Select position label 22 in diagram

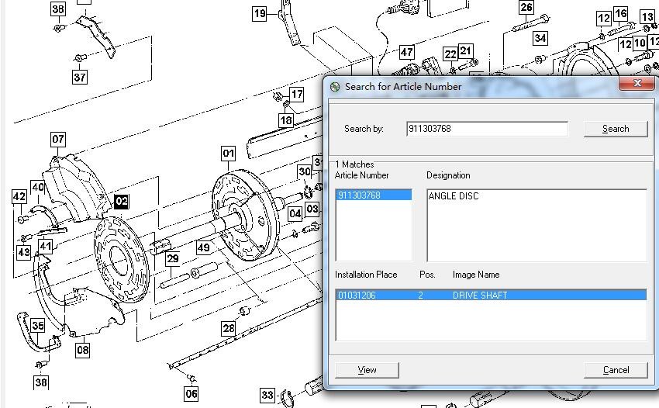(450, 54)
